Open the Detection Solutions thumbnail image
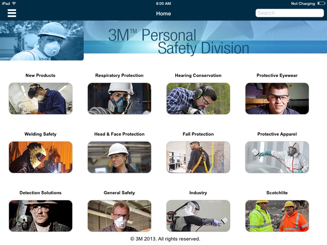The height and width of the screenshot is (245, 327). (x=41, y=216)
